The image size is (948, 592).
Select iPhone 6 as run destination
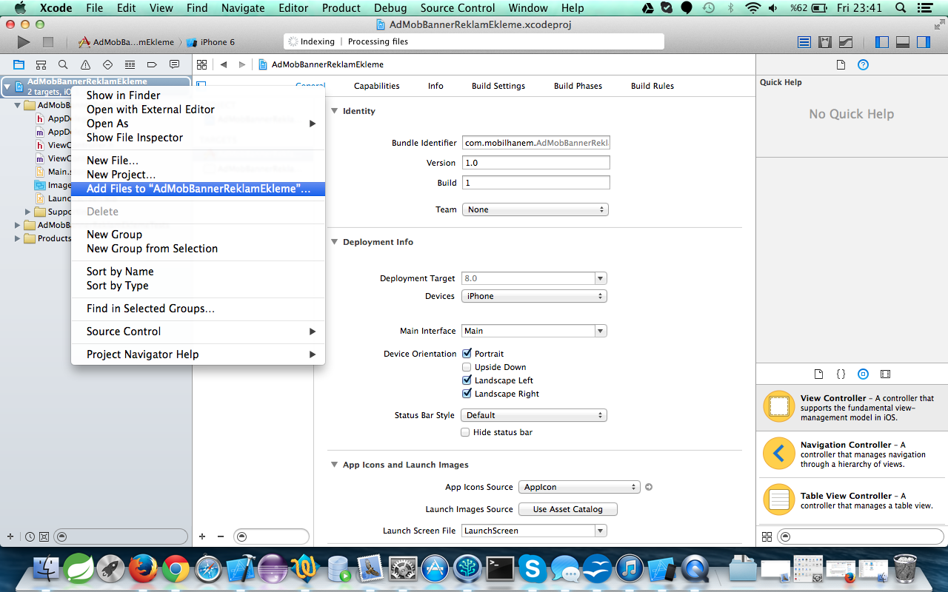pyautogui.click(x=211, y=42)
